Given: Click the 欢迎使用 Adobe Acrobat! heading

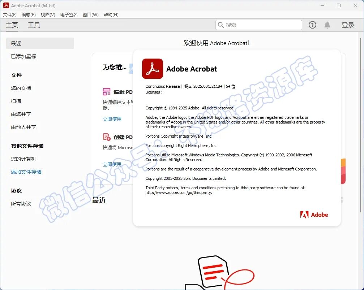Looking at the screenshot, I should click(x=217, y=43).
